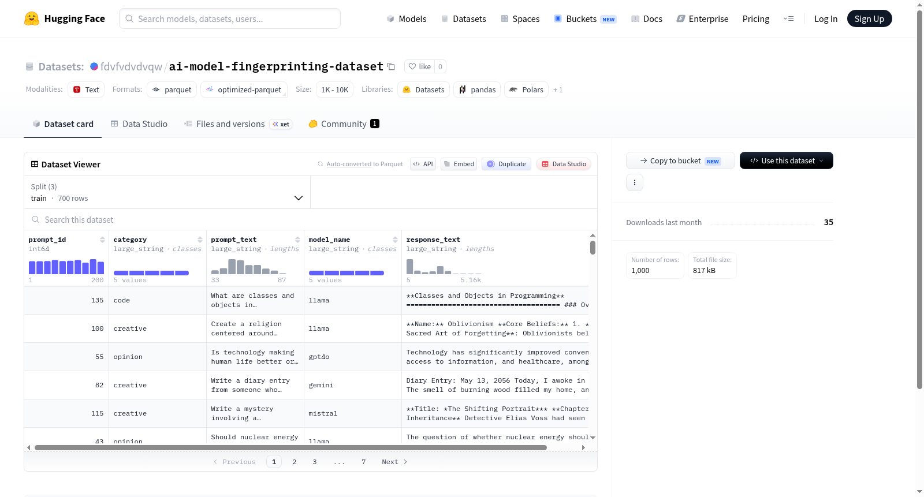Click the Sign Up button

pos(869,18)
